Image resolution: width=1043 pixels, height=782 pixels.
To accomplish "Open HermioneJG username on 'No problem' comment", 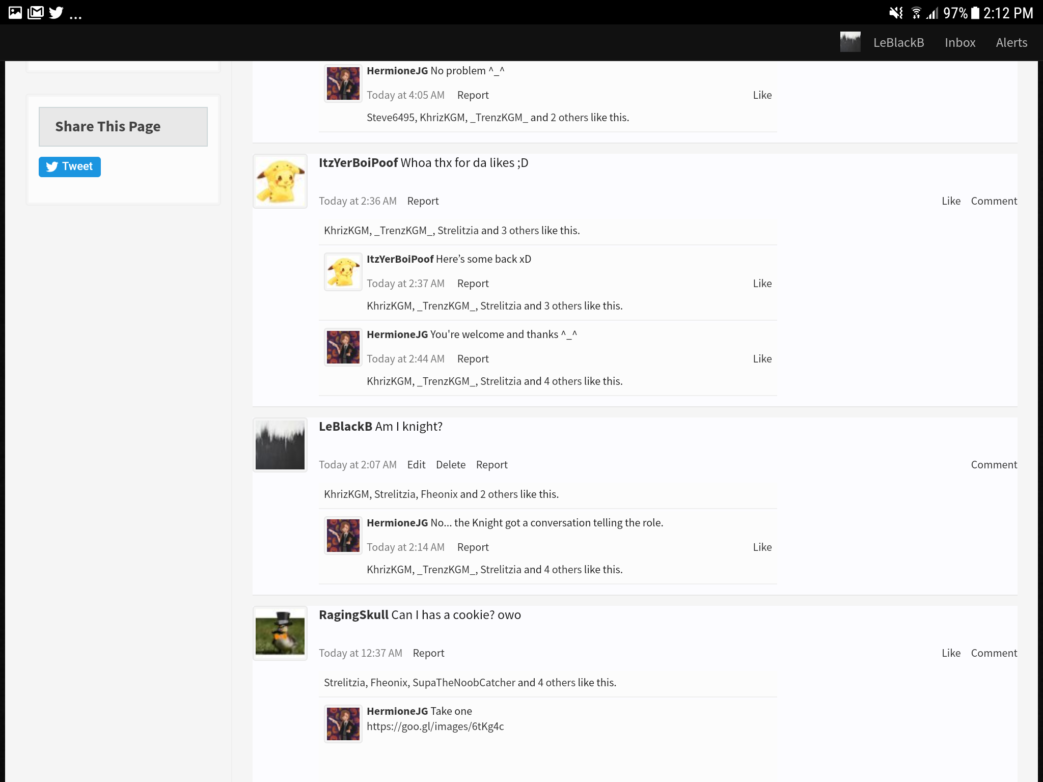I will click(397, 71).
